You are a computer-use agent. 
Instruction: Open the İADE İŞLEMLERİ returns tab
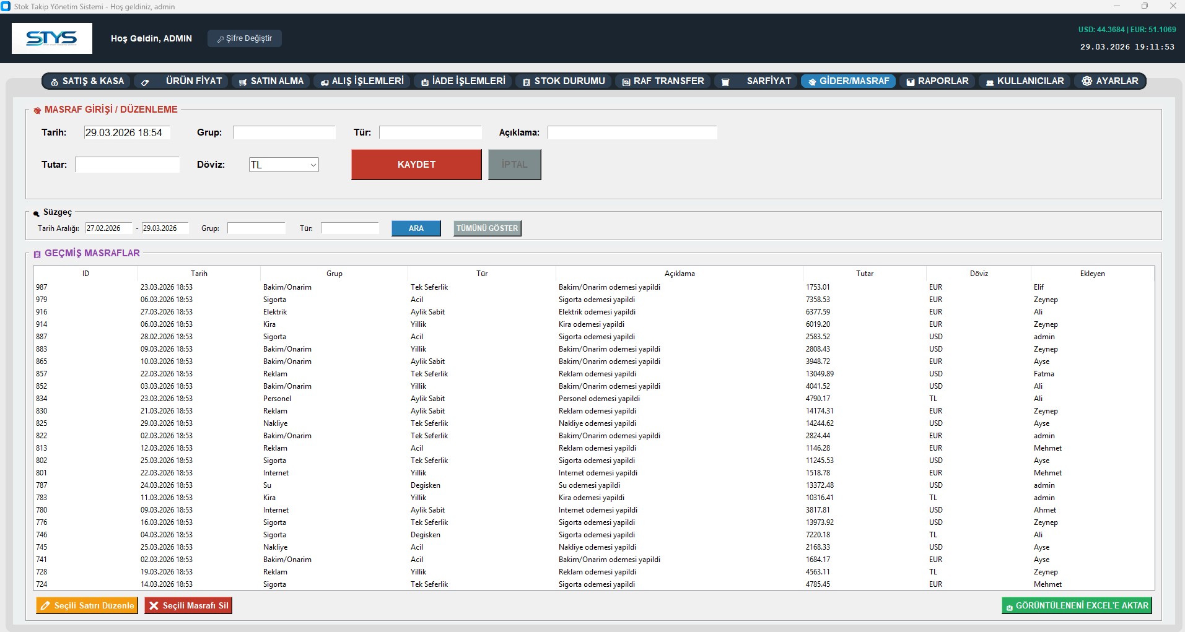click(463, 81)
